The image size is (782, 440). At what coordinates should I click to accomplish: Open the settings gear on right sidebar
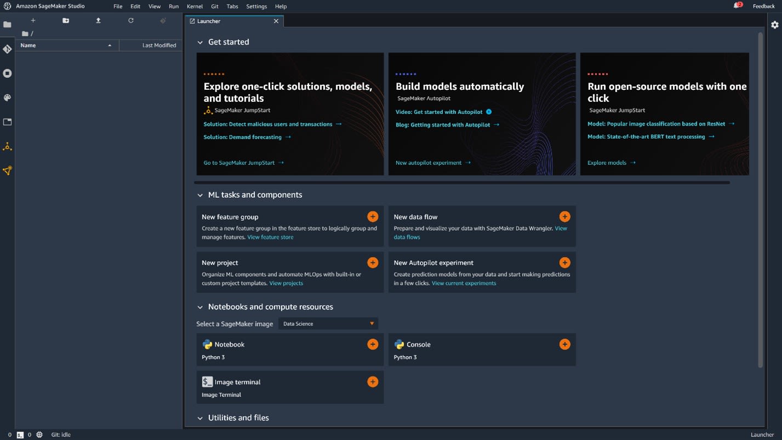pyautogui.click(x=774, y=25)
